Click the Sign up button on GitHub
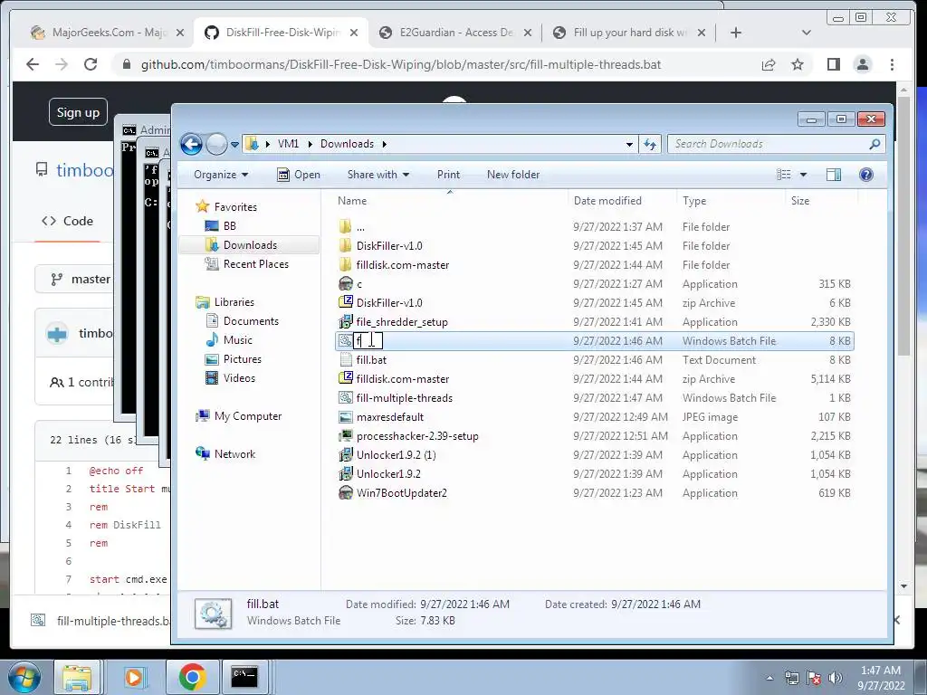The height and width of the screenshot is (695, 927). [78, 112]
